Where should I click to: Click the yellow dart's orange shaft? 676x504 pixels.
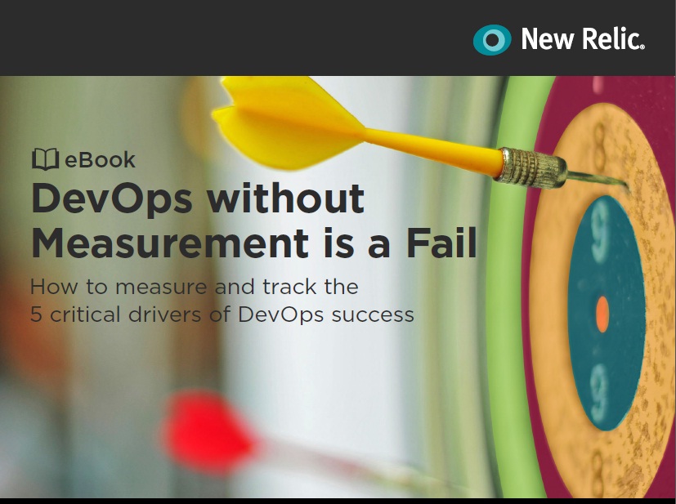[433, 149]
